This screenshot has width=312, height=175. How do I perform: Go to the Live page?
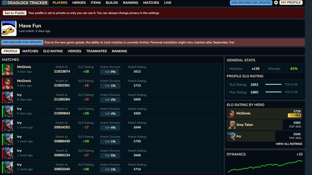(x=168, y=3)
